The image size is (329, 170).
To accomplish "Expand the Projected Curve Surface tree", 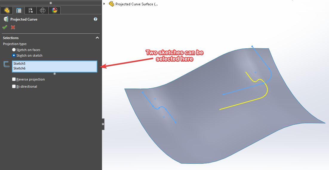I will [104, 4].
